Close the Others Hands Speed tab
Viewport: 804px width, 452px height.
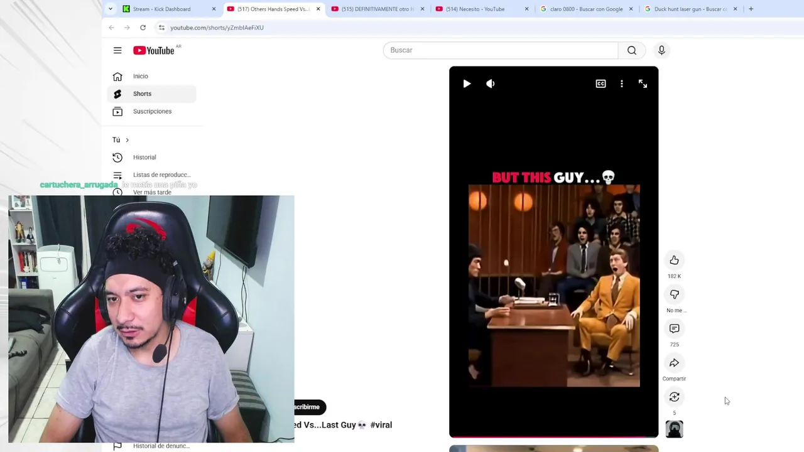pyautogui.click(x=318, y=9)
